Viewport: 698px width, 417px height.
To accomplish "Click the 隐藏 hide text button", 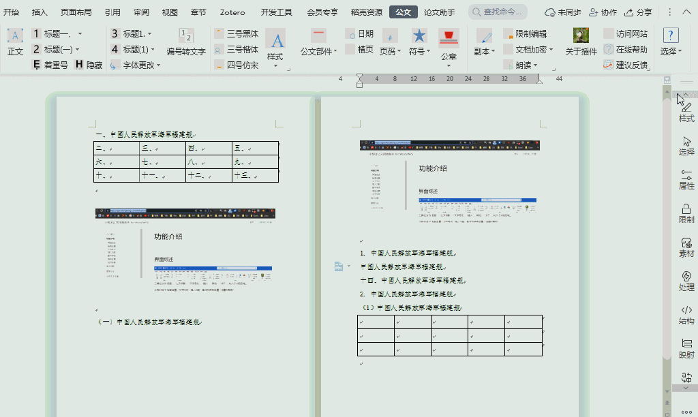I will pos(89,65).
